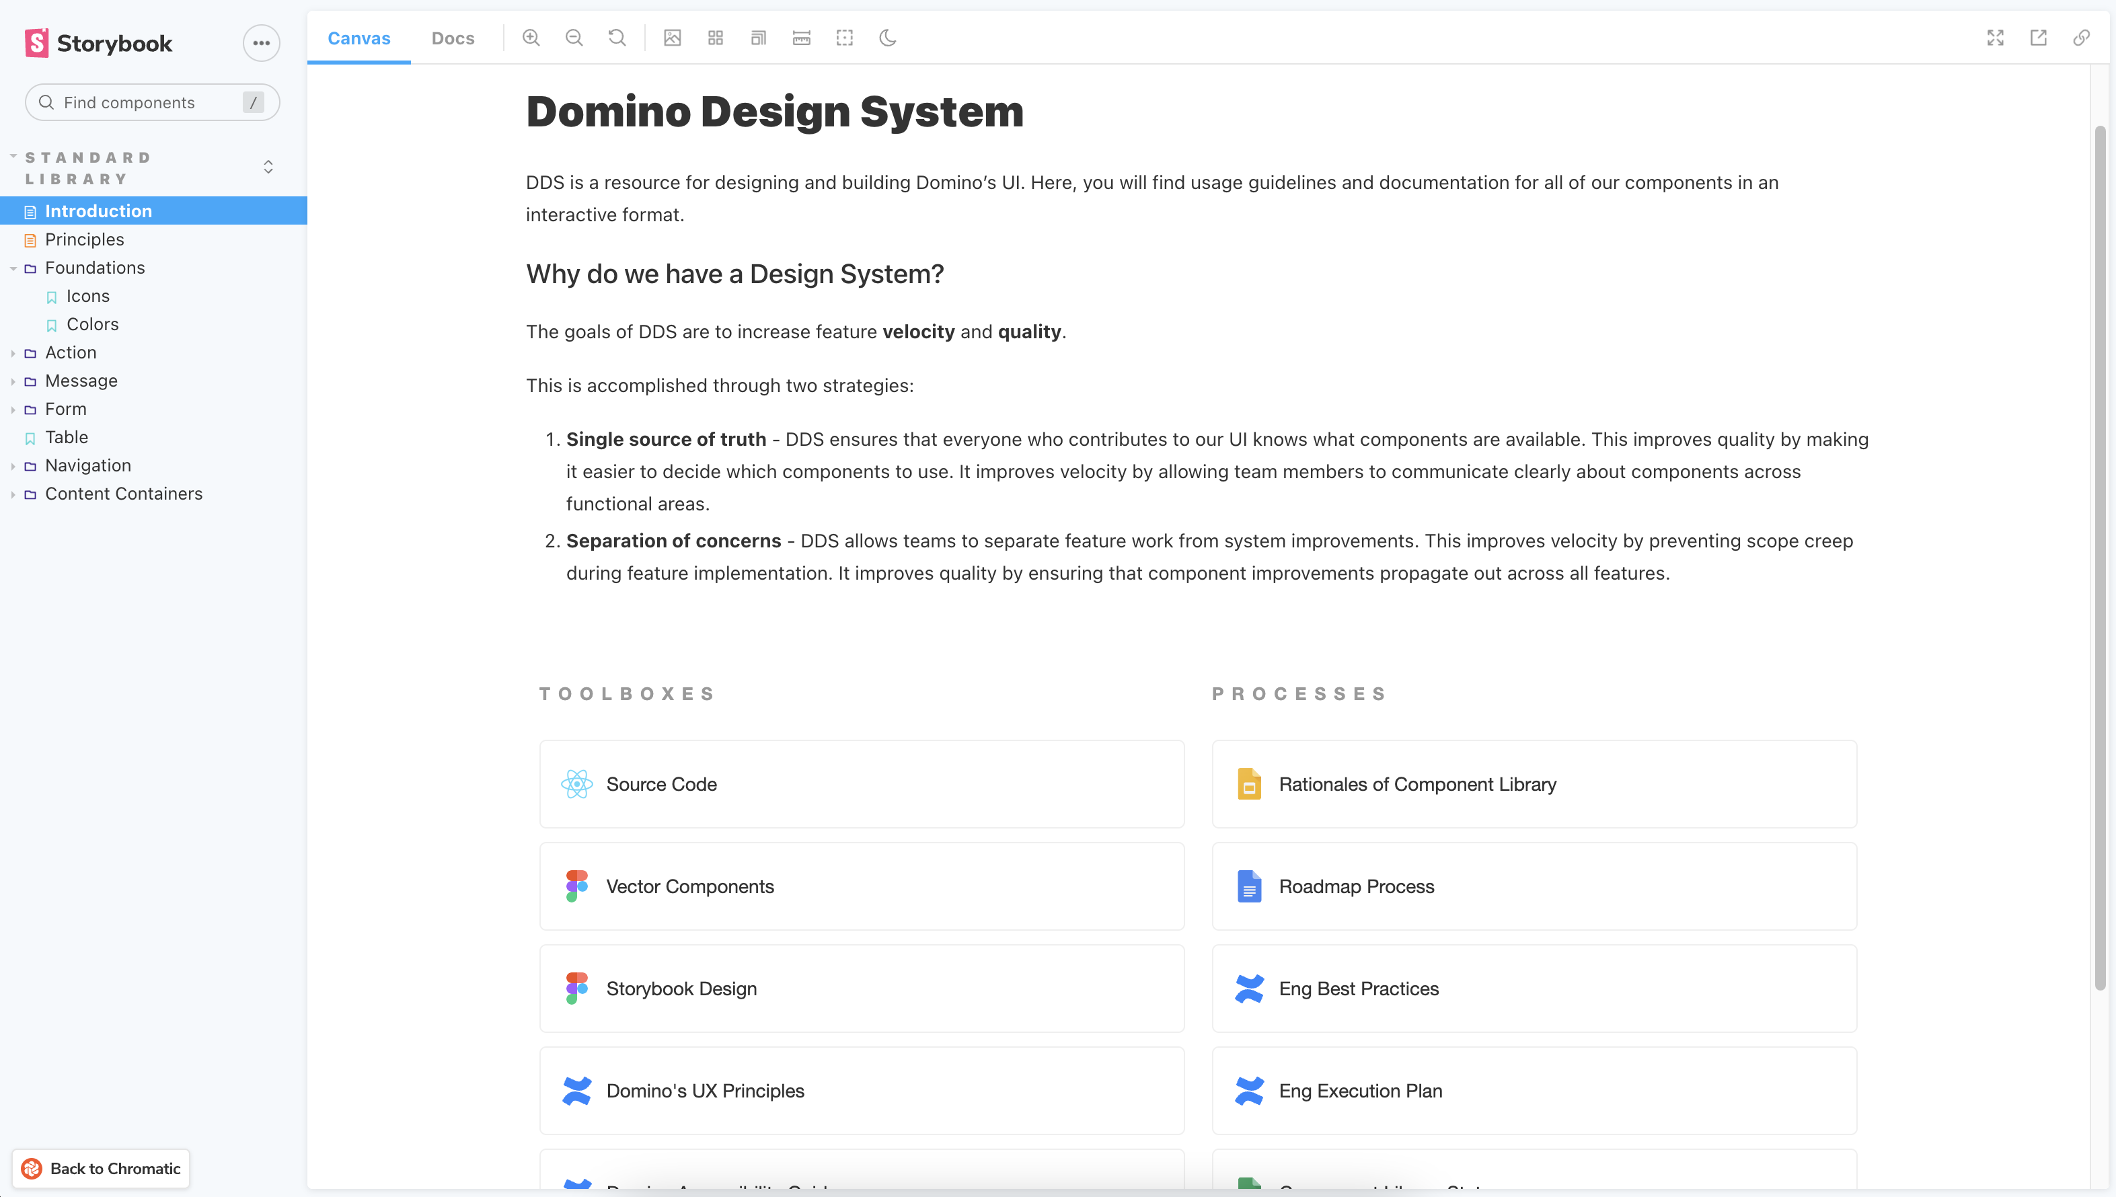Click the Find components search field
This screenshot has width=2116, height=1197.
pos(151,102)
